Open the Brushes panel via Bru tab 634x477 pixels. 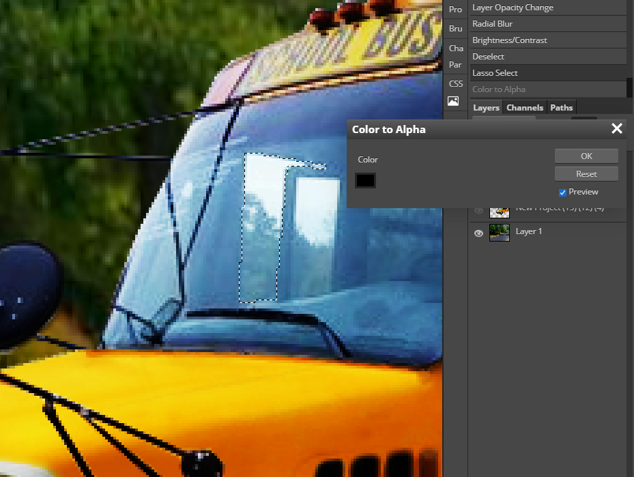point(455,29)
